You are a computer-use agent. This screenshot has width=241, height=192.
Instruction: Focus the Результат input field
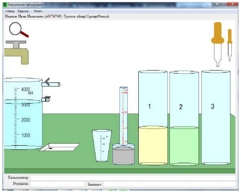57,184
